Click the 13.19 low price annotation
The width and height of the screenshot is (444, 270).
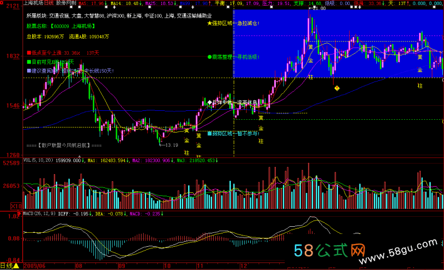pos(169,145)
